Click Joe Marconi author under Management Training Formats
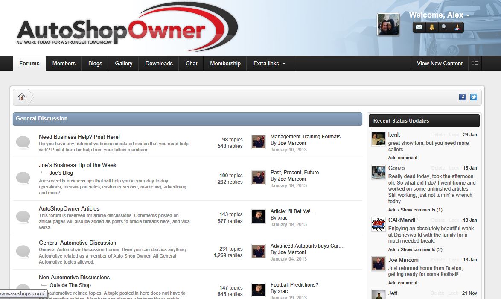 tap(292, 143)
